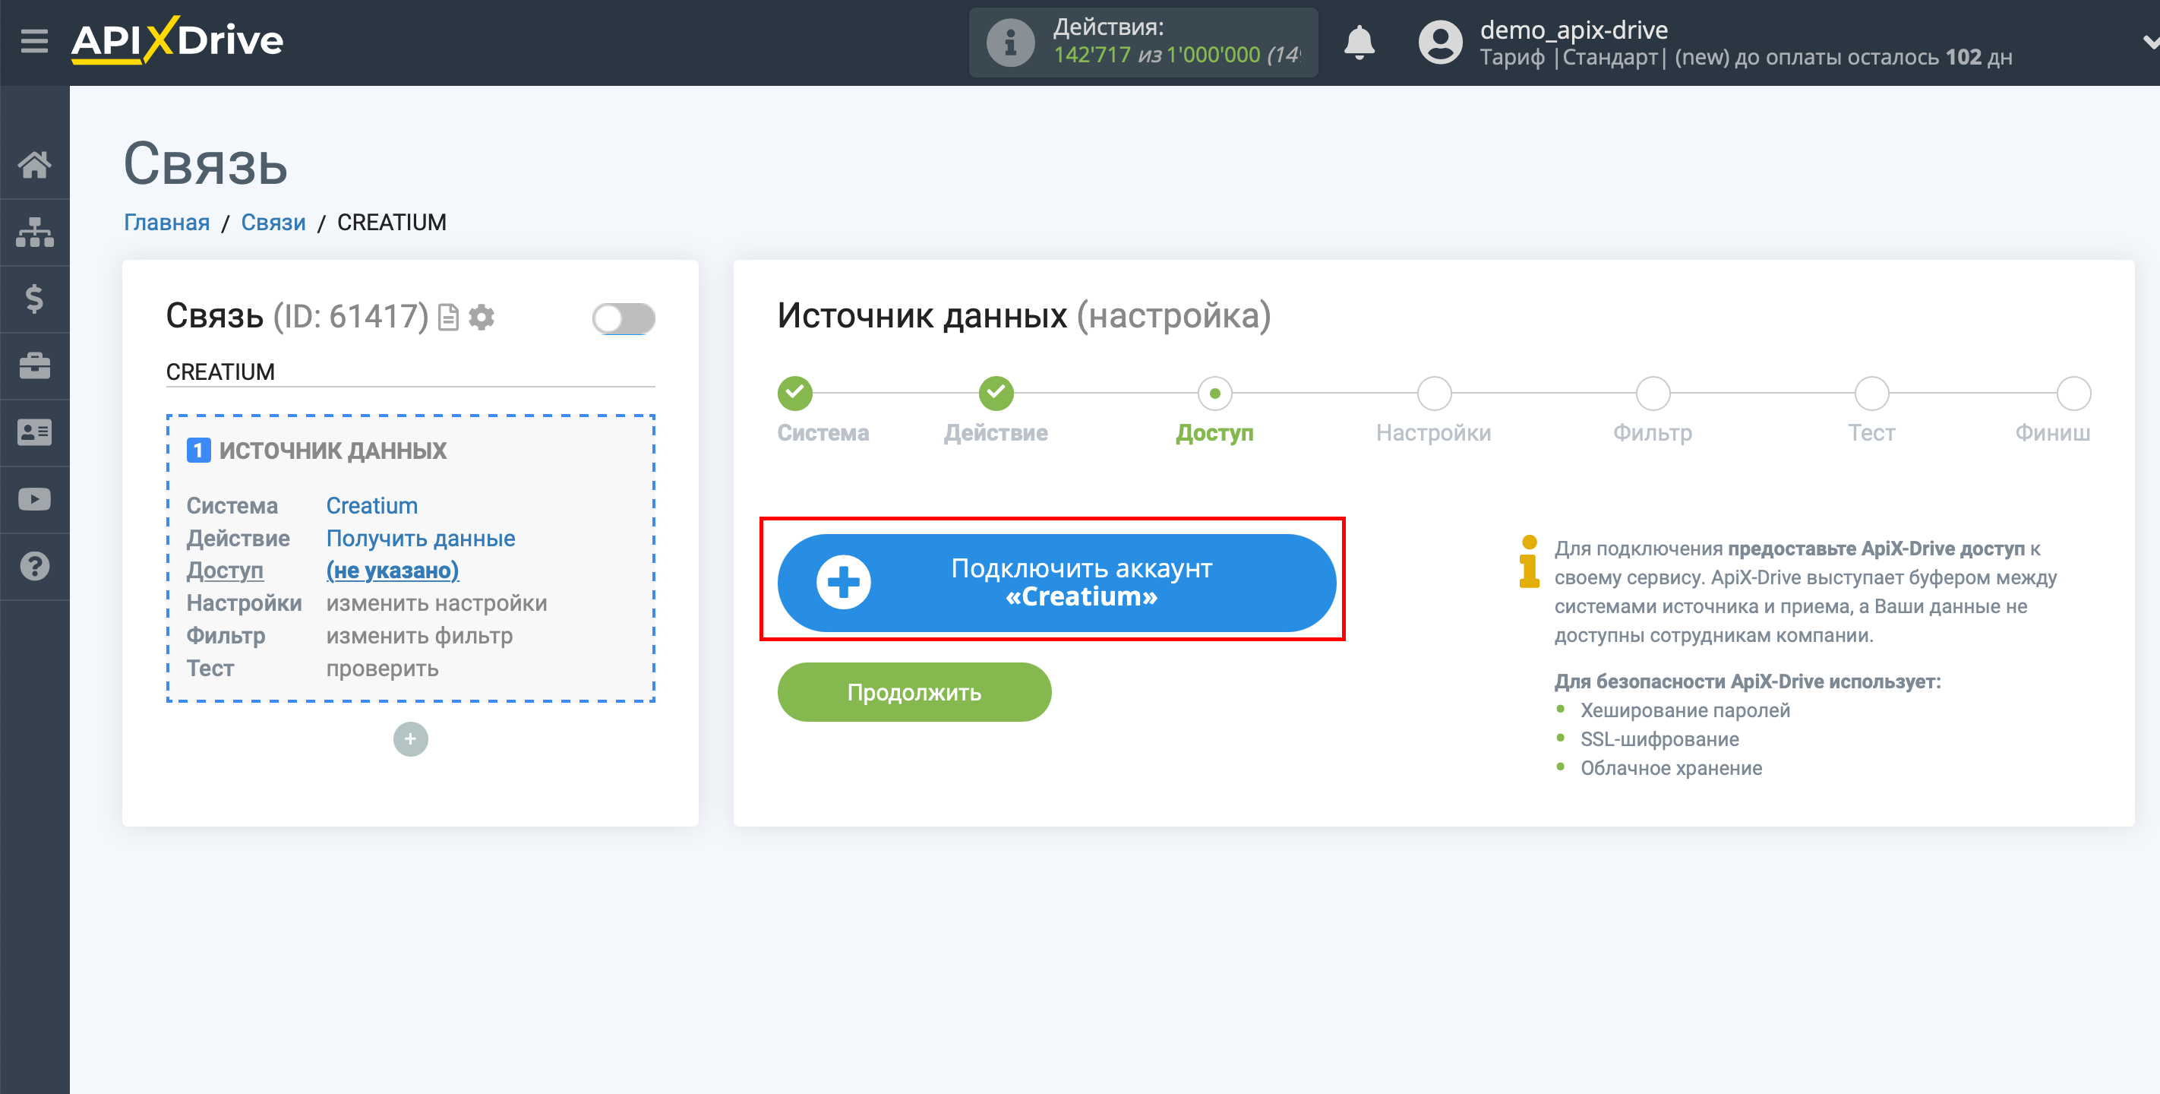Select the Доступ step

pyautogui.click(x=1215, y=394)
